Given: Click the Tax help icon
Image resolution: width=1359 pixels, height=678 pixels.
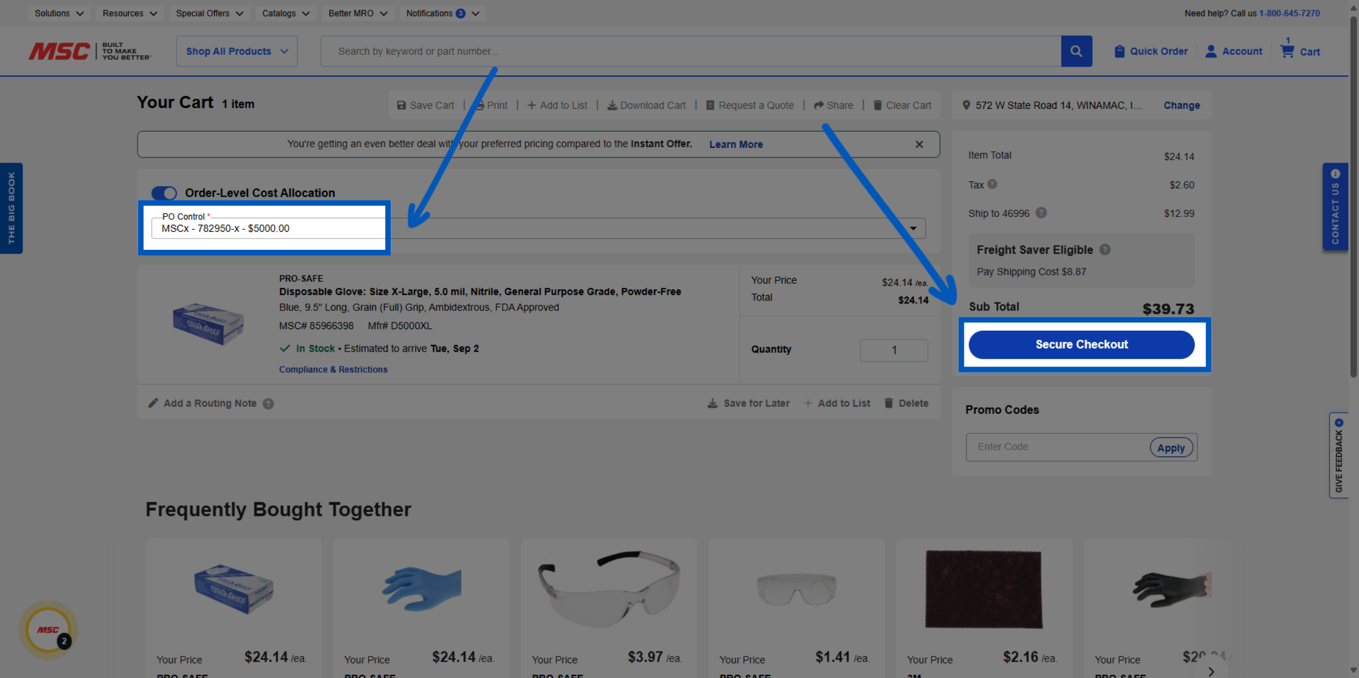Looking at the screenshot, I should pyautogui.click(x=992, y=184).
